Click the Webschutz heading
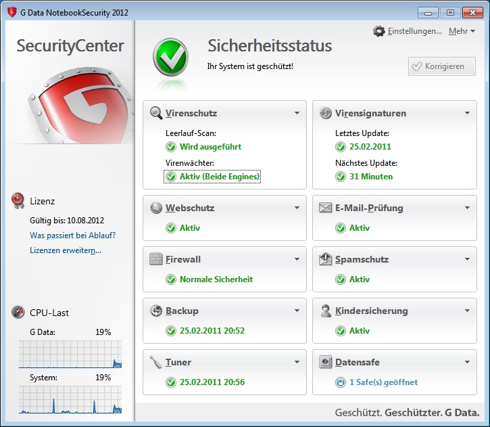 click(x=190, y=208)
